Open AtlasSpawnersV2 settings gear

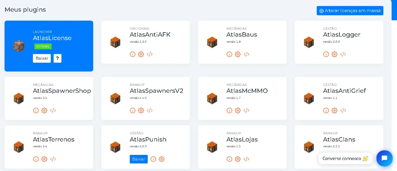141,111
